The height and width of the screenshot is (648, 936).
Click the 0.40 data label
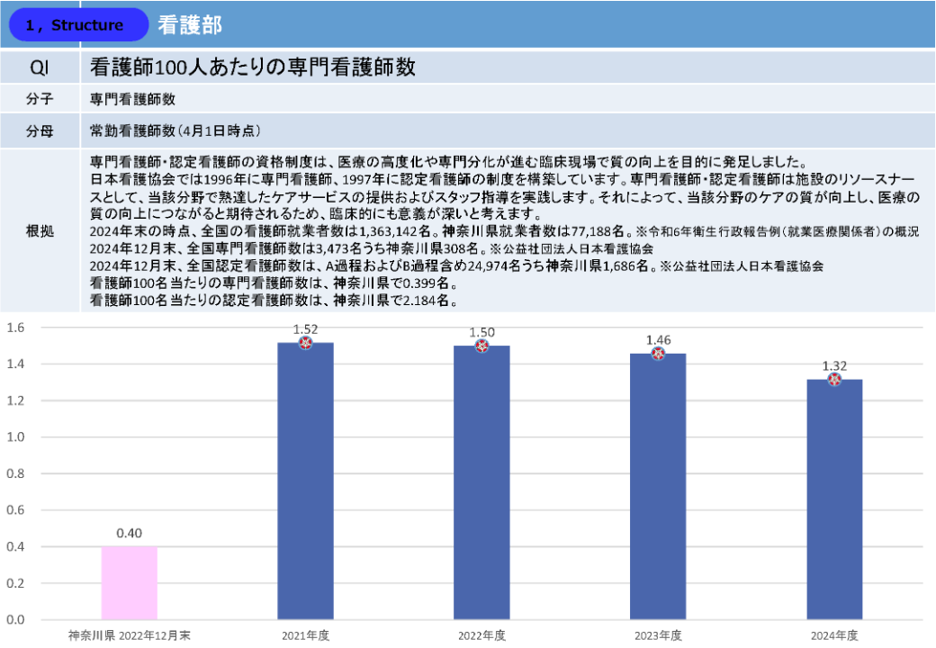[130, 533]
